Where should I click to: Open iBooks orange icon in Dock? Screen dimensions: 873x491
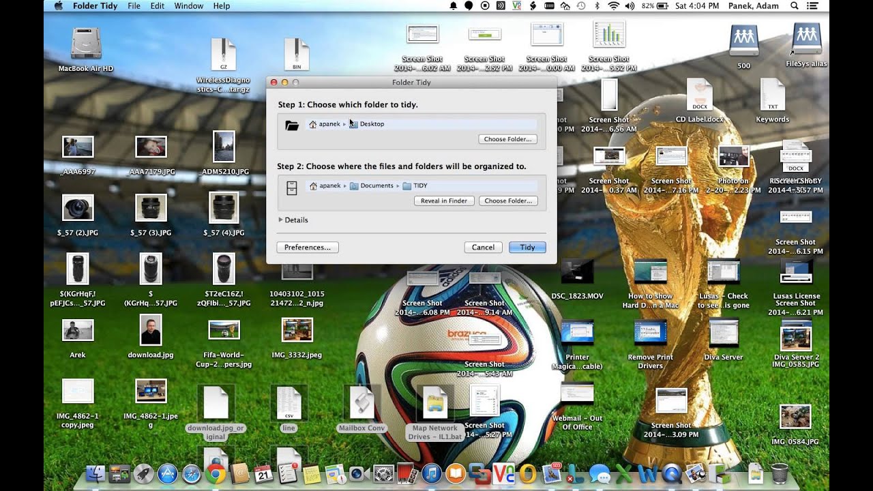click(455, 474)
